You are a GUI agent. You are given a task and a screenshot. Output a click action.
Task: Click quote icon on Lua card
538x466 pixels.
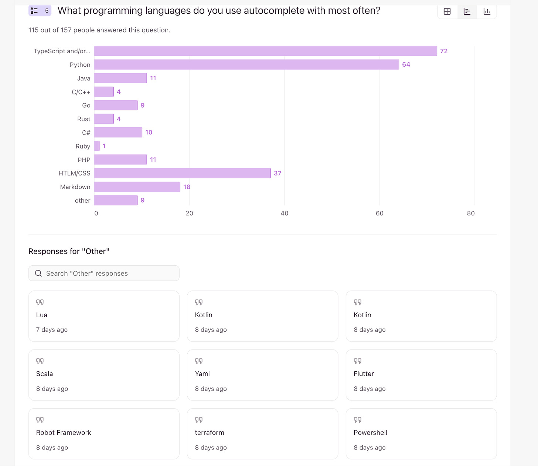point(40,302)
